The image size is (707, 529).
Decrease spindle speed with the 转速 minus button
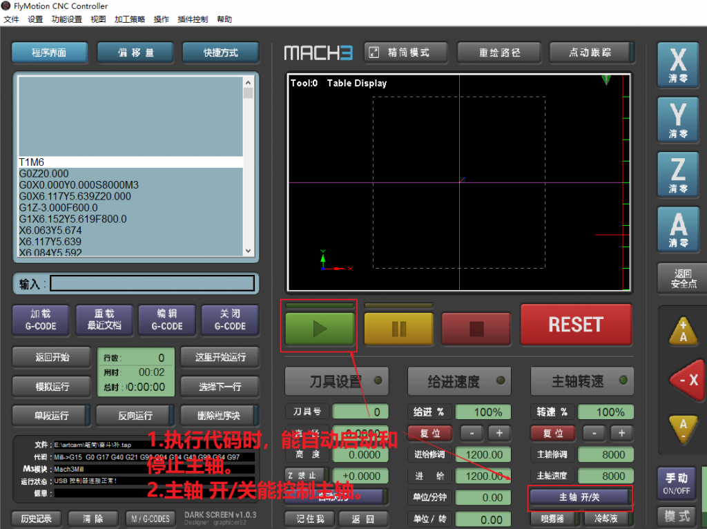(x=594, y=434)
